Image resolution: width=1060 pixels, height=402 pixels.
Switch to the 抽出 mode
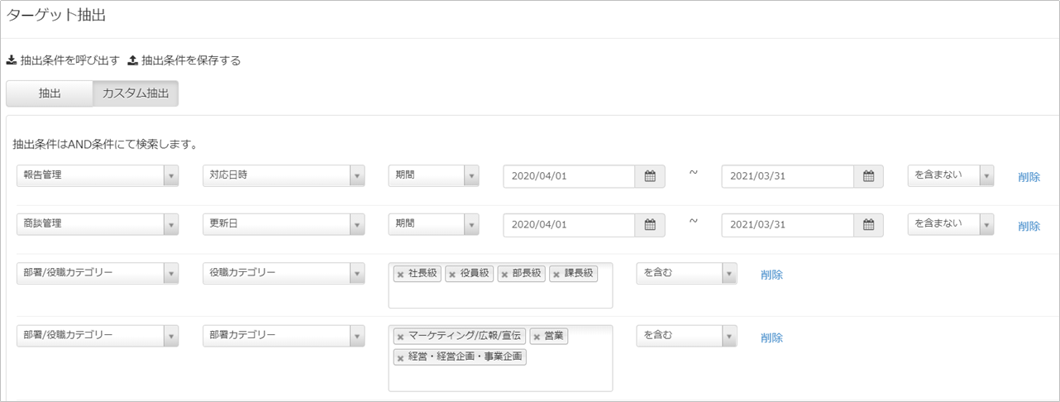(x=50, y=93)
